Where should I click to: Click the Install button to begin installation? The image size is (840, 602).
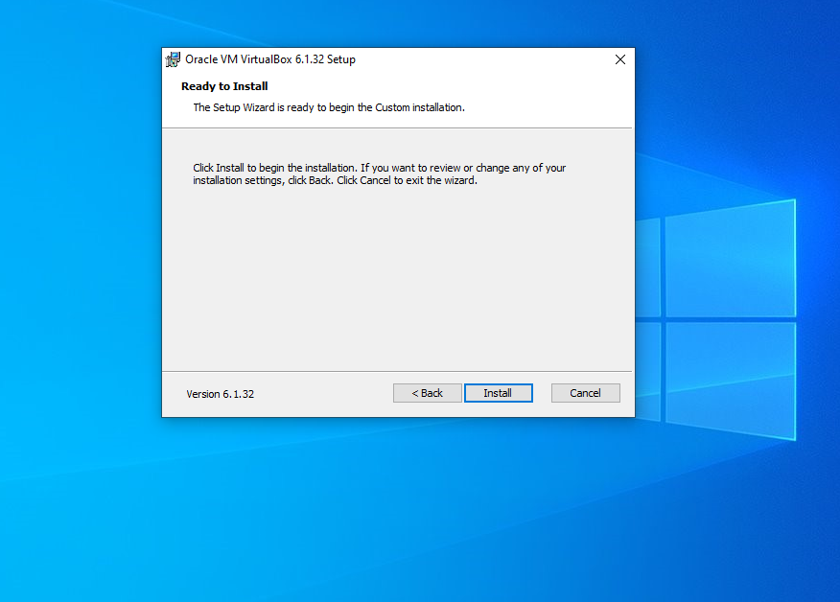(499, 393)
